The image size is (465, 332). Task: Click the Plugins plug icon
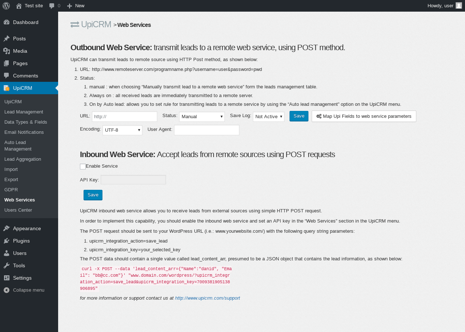point(7,241)
